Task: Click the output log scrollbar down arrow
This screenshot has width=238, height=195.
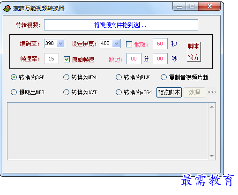Action: tap(212, 156)
